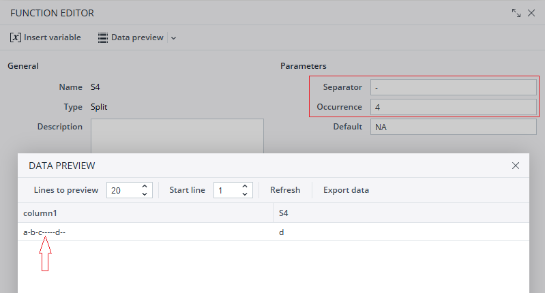Click the Export data button
Image resolution: width=545 pixels, height=293 pixels.
pyautogui.click(x=346, y=190)
